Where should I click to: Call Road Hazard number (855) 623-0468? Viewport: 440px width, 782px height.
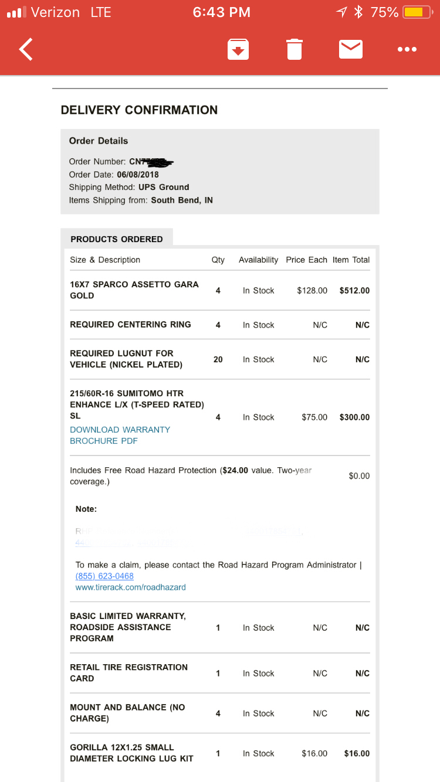click(x=104, y=576)
